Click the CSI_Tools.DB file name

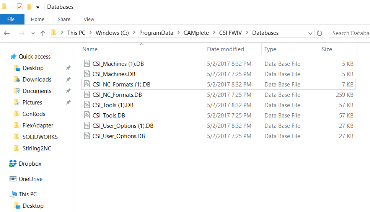coord(109,116)
